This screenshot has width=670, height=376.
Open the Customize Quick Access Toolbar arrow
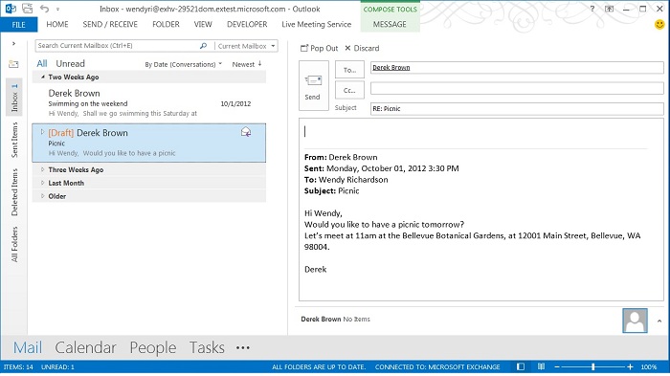pyautogui.click(x=57, y=9)
